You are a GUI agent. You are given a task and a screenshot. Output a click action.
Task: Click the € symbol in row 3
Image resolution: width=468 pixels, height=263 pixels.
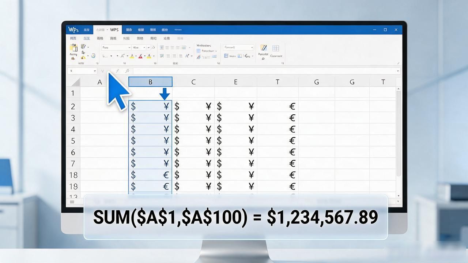[x=292, y=118]
